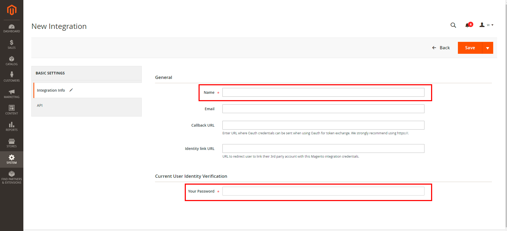Open Find Partners & Extensions
This screenshot has width=507, height=231.
click(12, 177)
